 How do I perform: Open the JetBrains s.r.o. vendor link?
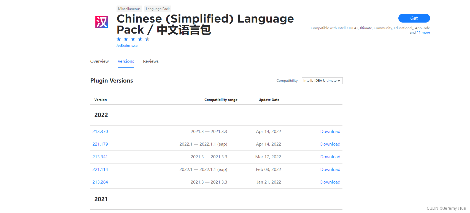[x=127, y=46]
